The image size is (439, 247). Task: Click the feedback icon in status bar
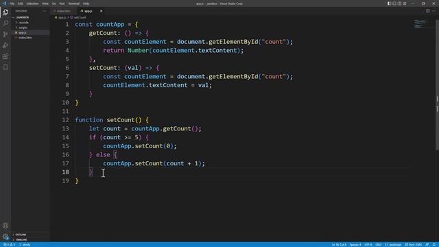click(x=427, y=244)
